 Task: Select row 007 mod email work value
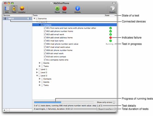[x=75, y=47]
